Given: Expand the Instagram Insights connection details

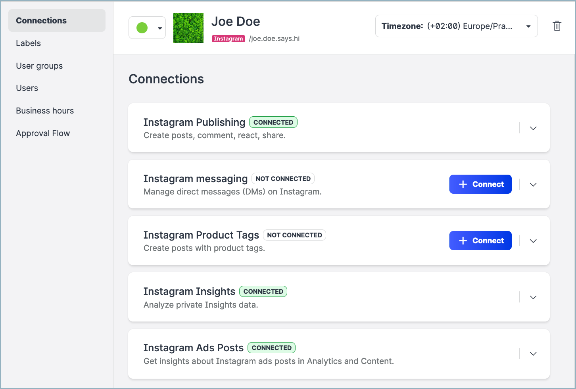Looking at the screenshot, I should click(533, 297).
